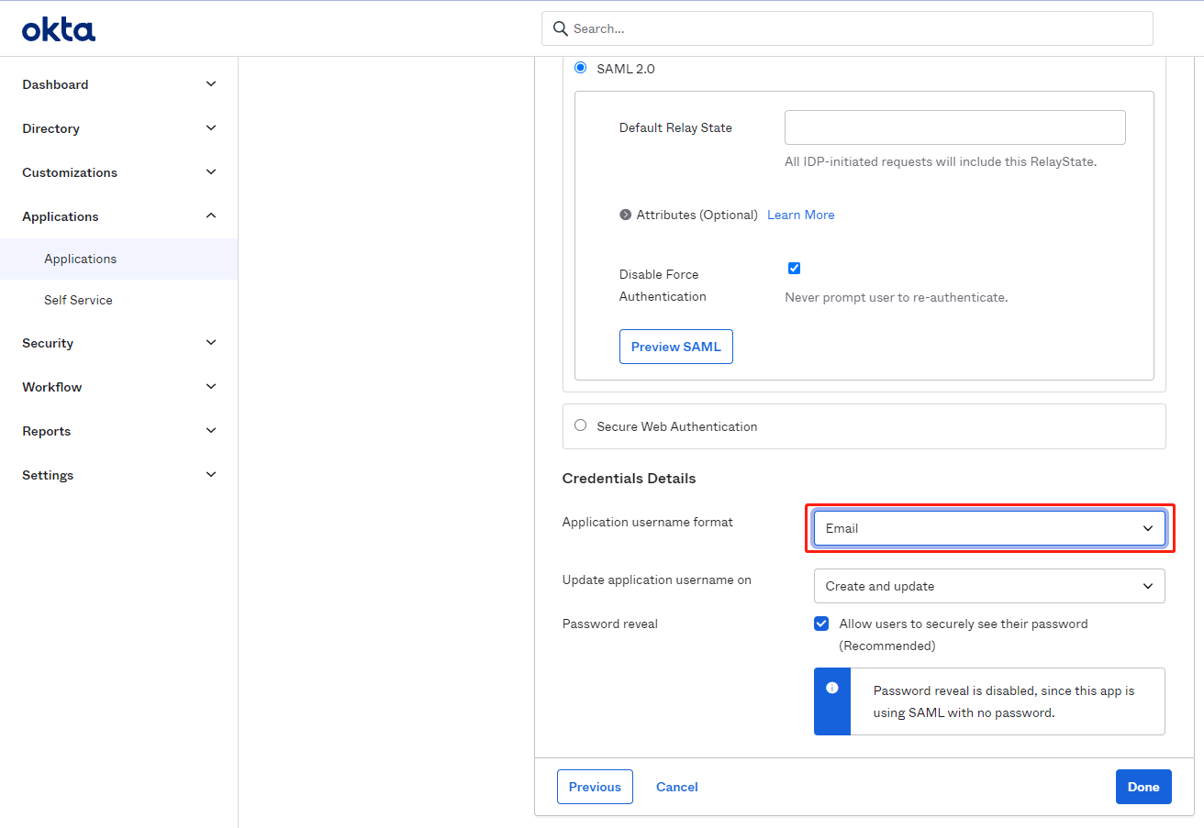This screenshot has height=828, width=1204.
Task: Open Application username format dropdown
Action: tap(988, 528)
